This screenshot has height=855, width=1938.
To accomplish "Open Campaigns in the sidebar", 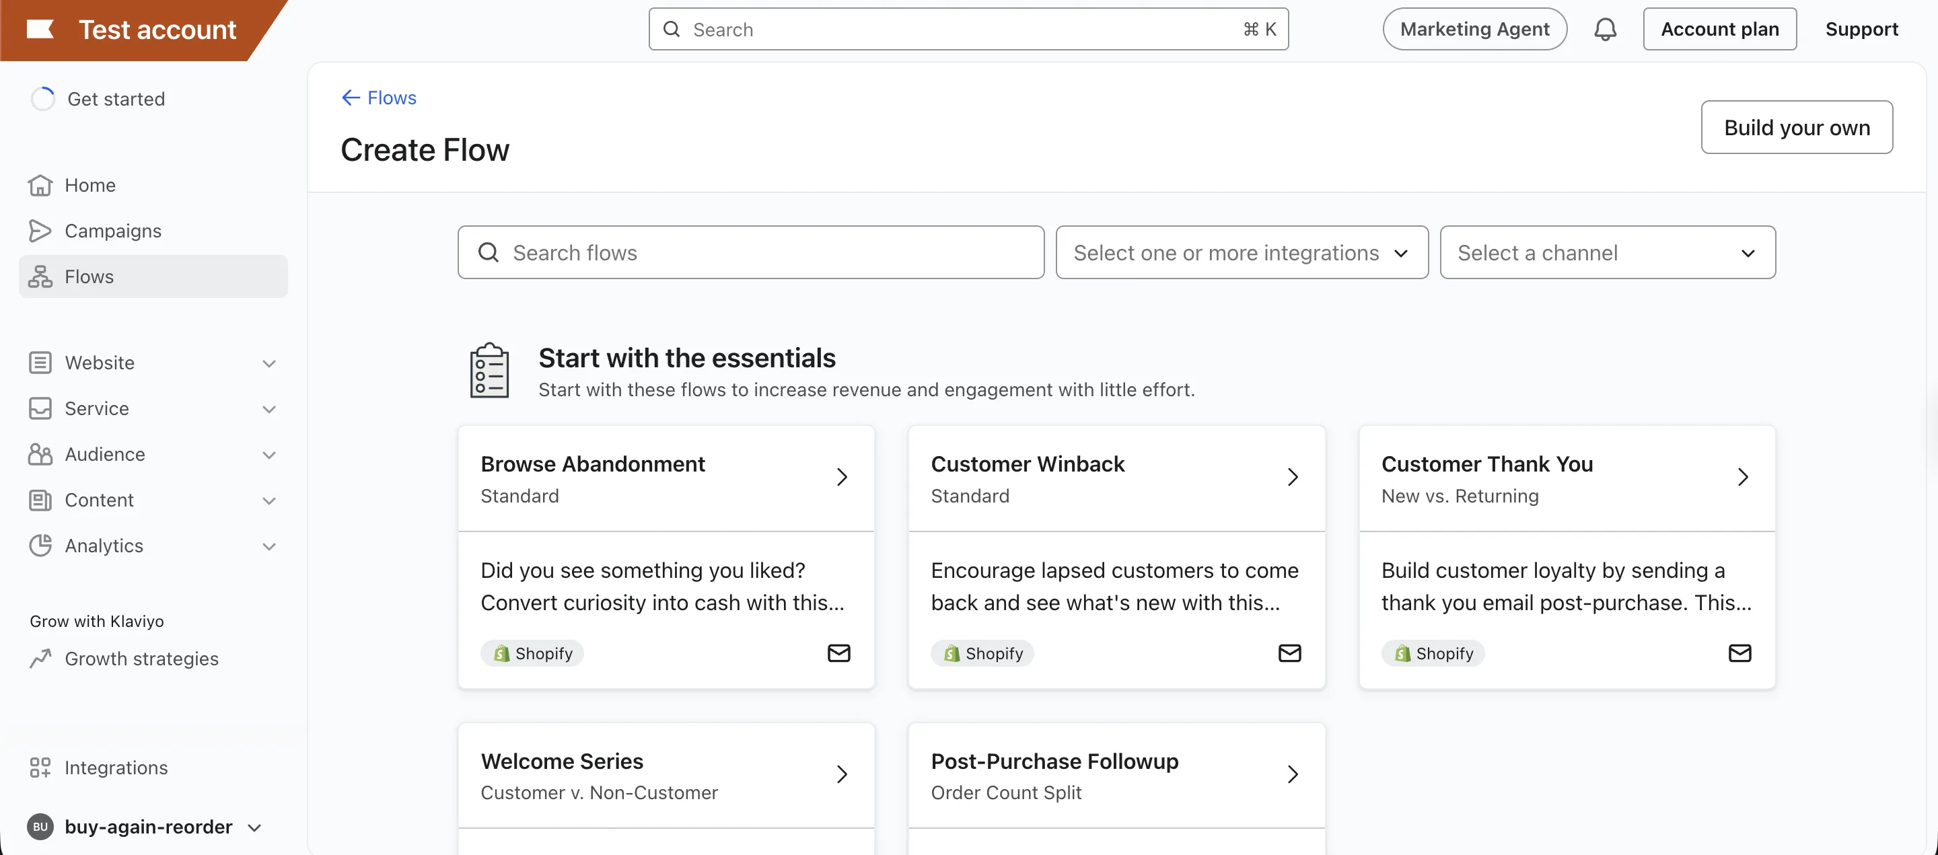I will 153,231.
